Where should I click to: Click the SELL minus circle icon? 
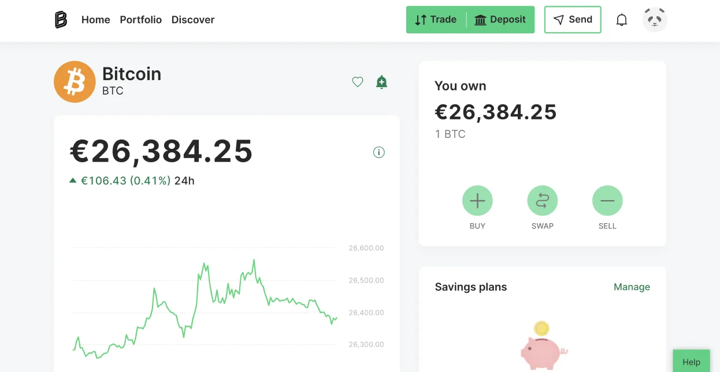[x=607, y=201]
